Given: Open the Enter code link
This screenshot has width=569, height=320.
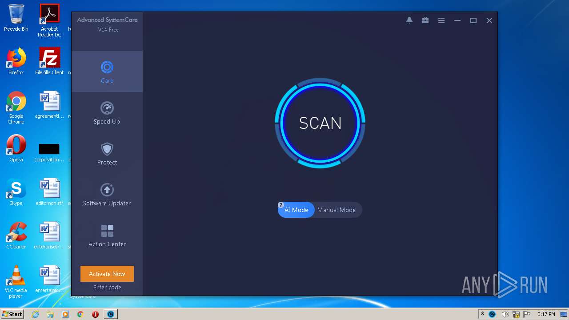Looking at the screenshot, I should point(107,287).
